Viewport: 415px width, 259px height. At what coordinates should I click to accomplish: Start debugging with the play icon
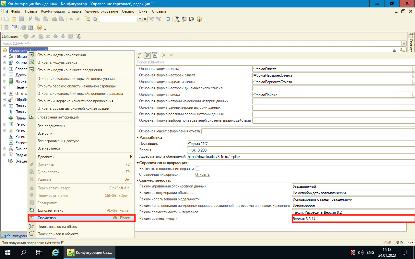tap(39, 28)
